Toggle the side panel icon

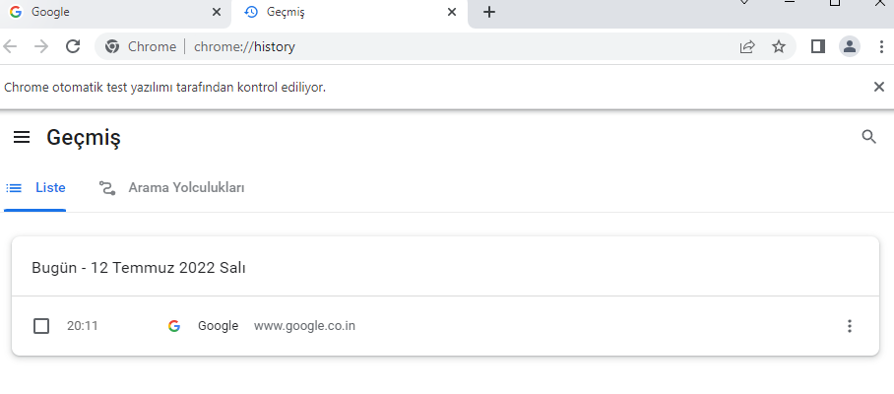click(817, 46)
